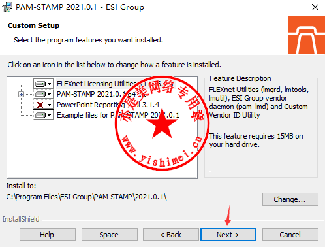This screenshot has width=325, height=247.
Task: Open Example files feature install dropdown
Action: click(44, 115)
